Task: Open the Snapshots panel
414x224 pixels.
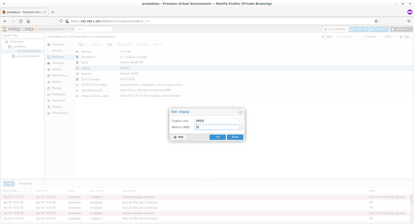Action: coord(58,100)
